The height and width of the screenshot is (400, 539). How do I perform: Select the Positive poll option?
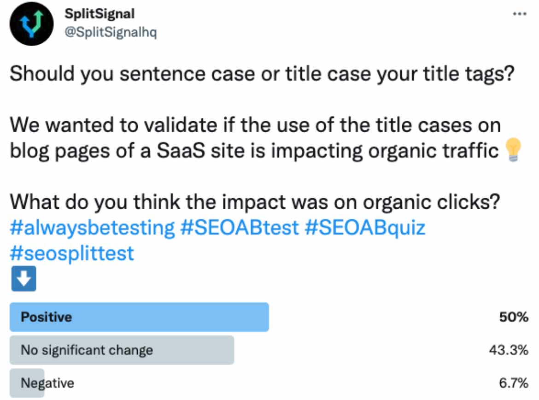(x=47, y=317)
